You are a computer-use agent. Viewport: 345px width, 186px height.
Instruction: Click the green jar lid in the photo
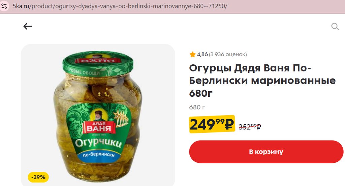pos(98,64)
